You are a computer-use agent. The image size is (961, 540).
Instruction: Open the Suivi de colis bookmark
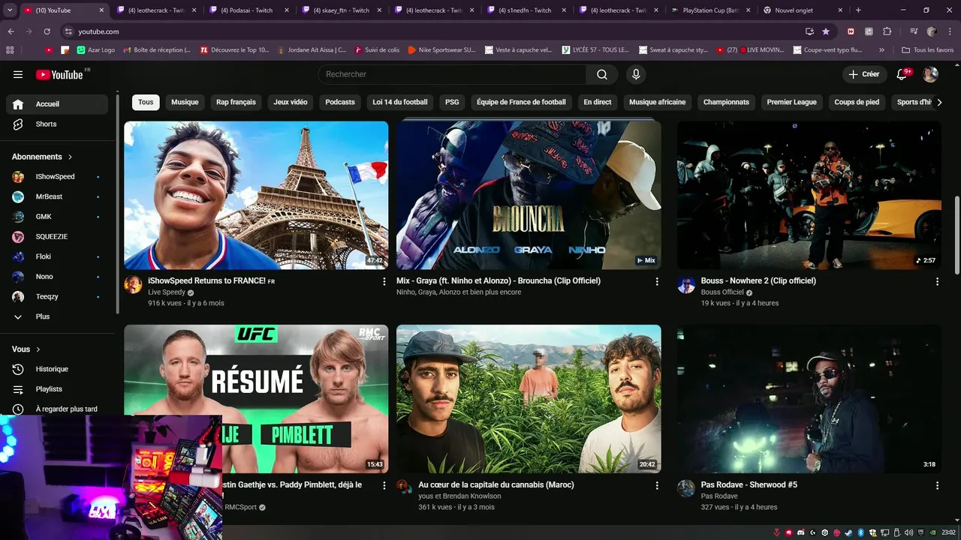tap(377, 50)
